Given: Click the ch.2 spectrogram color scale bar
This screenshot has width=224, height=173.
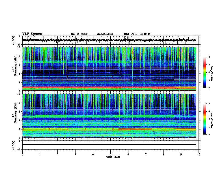Looking at the screenshot, I should point(205,119).
